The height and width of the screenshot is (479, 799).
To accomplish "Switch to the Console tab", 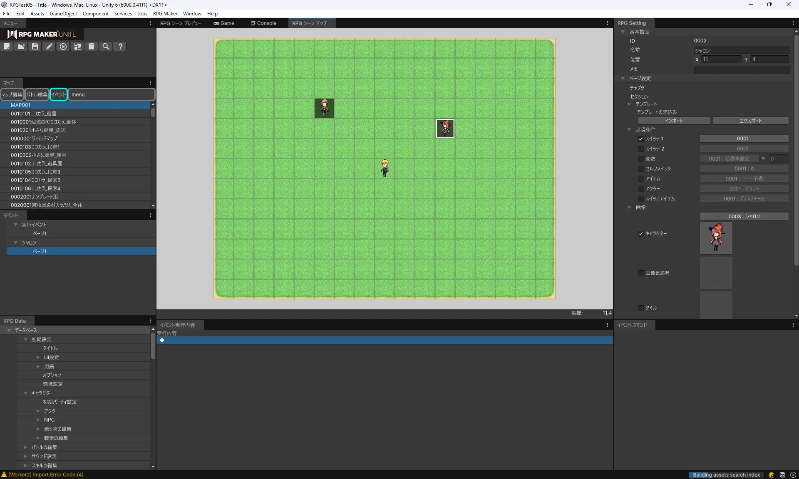I will (x=263, y=23).
